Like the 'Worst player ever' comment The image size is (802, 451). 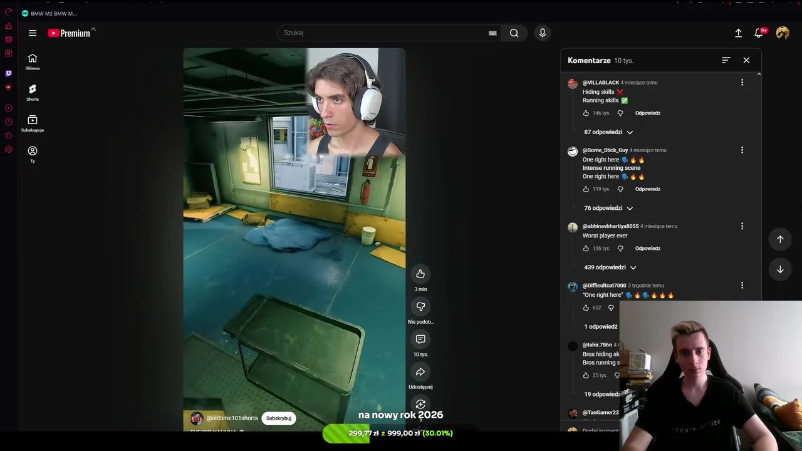tap(586, 249)
